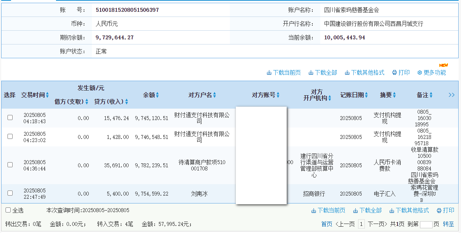Focus the page number input field
461x233 pixels.
point(426,224)
